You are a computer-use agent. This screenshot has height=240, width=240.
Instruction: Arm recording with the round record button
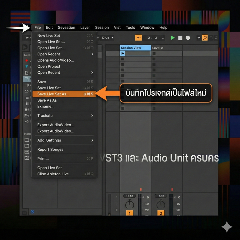[x=188, y=37]
